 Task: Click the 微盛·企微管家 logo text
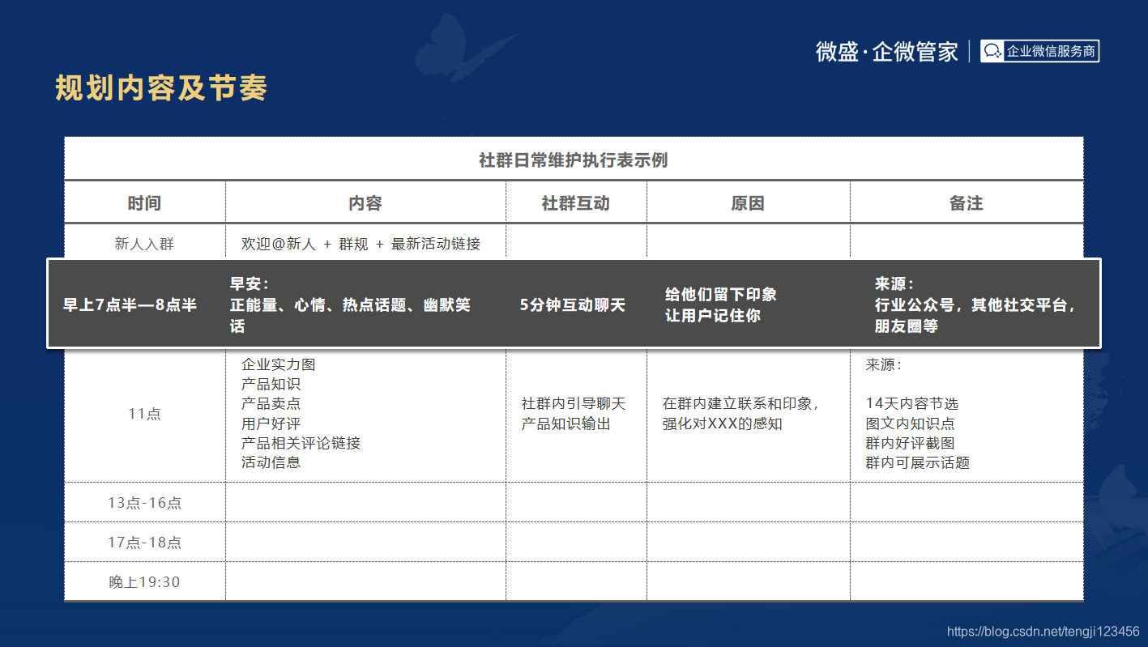887,51
